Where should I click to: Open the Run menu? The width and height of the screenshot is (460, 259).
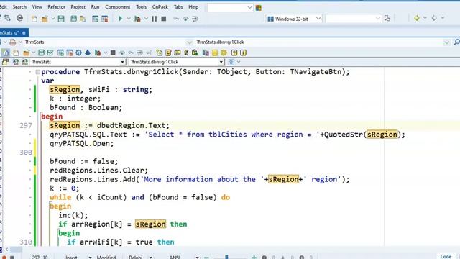95,6
